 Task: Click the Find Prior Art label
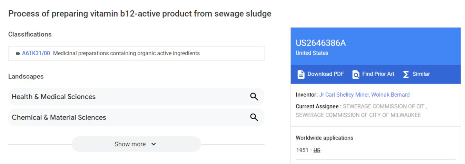(378, 74)
